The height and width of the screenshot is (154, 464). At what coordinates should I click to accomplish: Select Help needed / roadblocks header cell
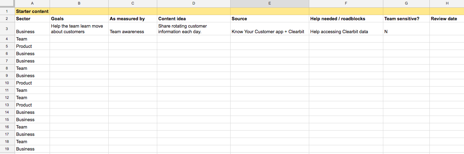pos(346,19)
